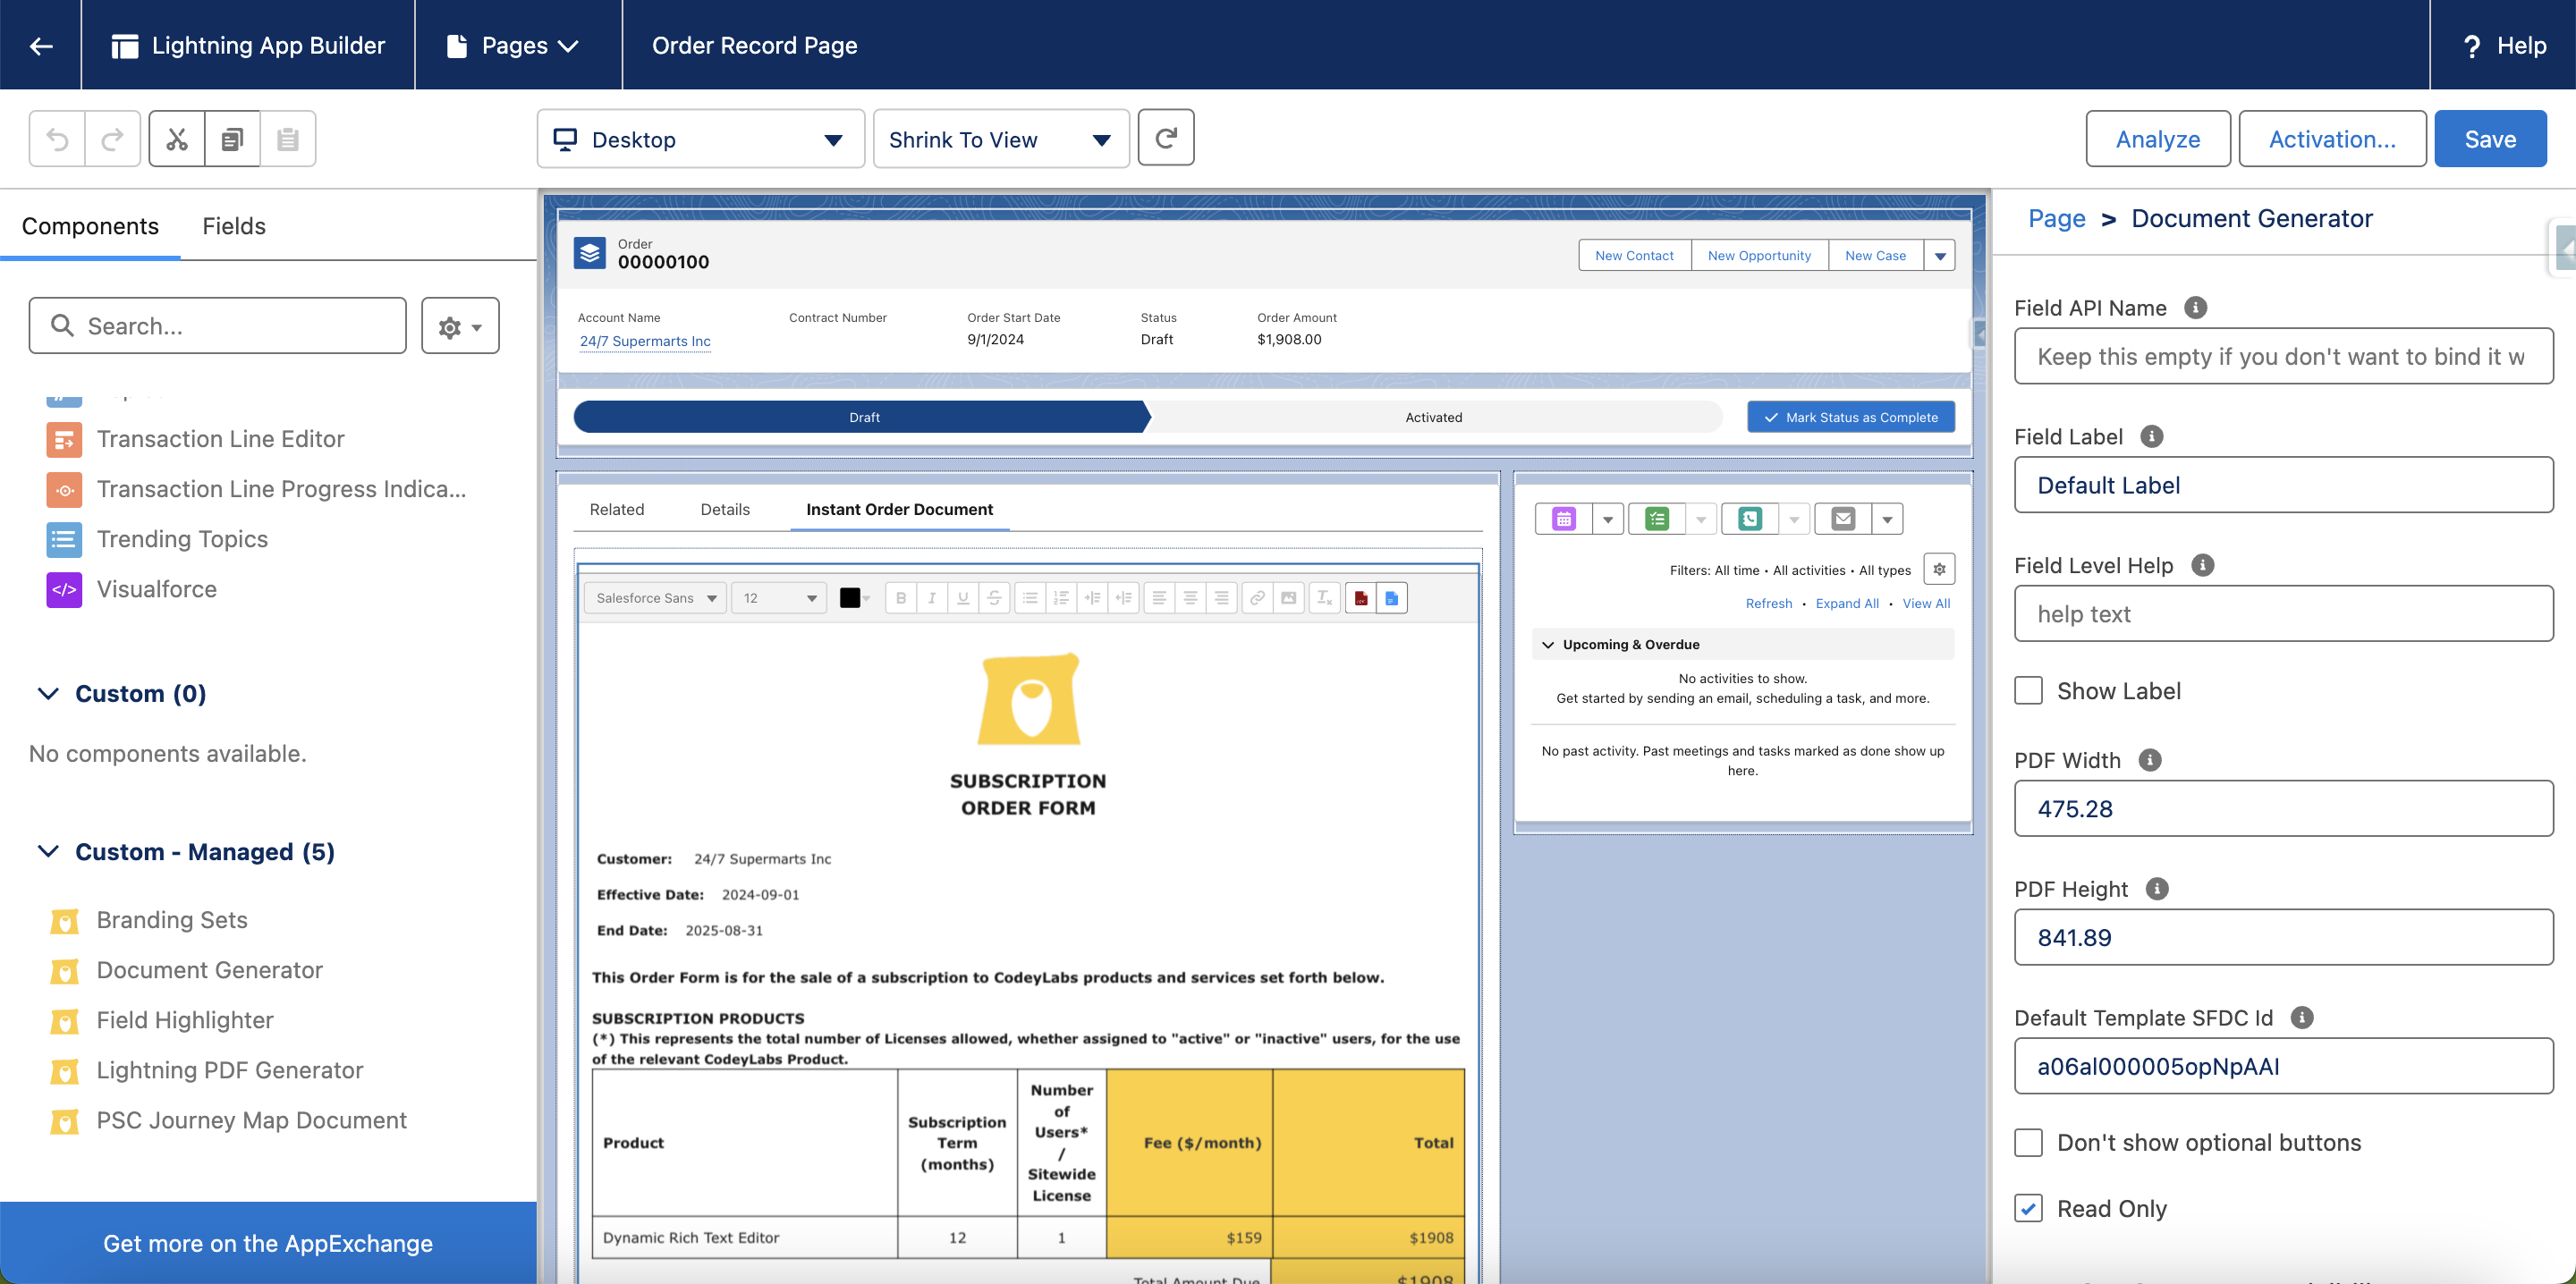Remove text formatting

[1324, 598]
